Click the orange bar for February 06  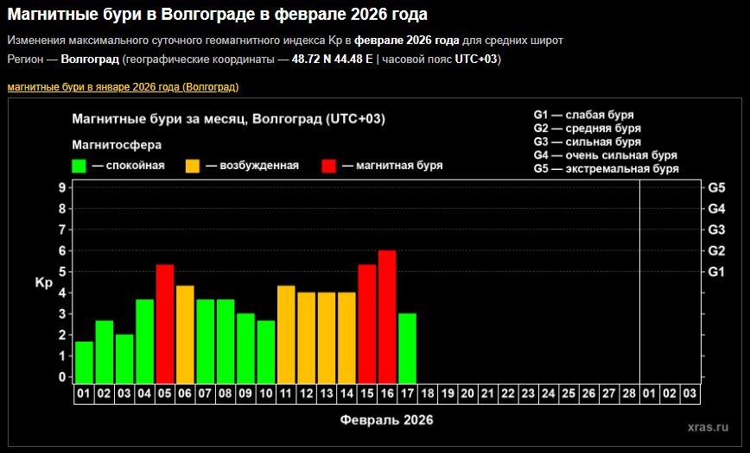tap(185, 334)
